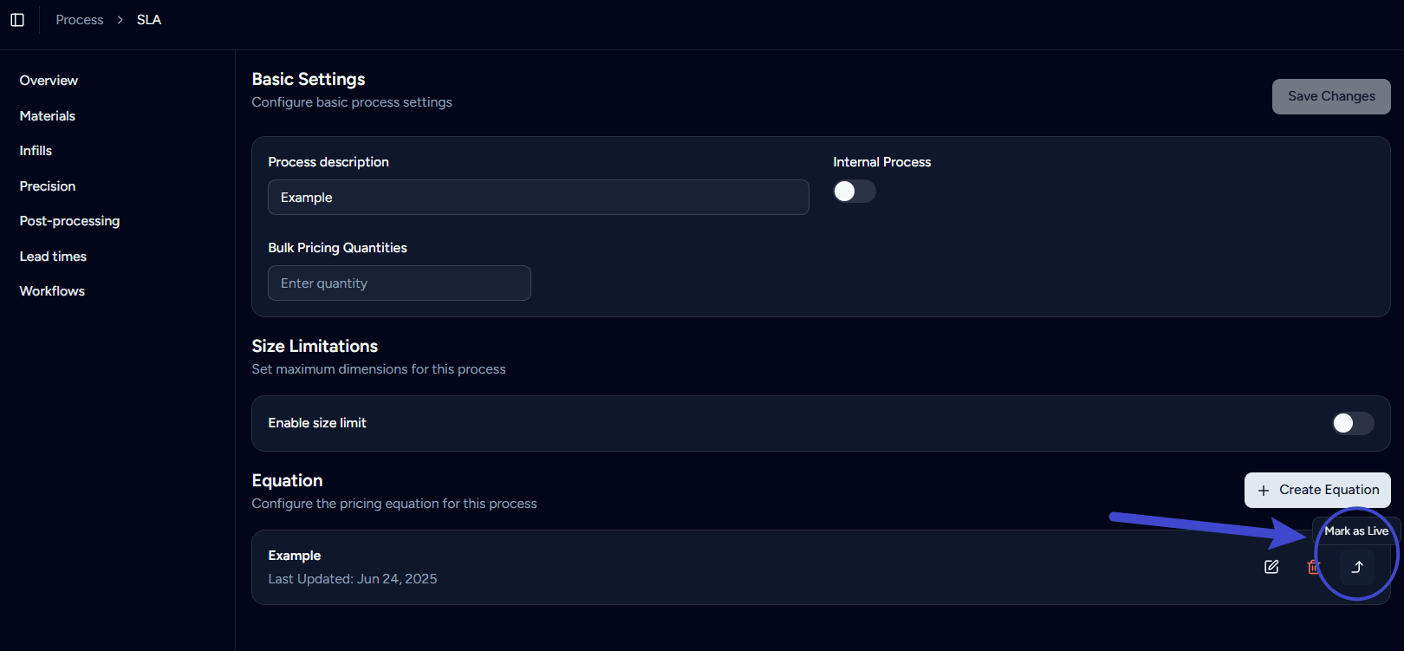This screenshot has width=1404, height=651.
Task: Show the Lead times section
Action: coord(53,257)
